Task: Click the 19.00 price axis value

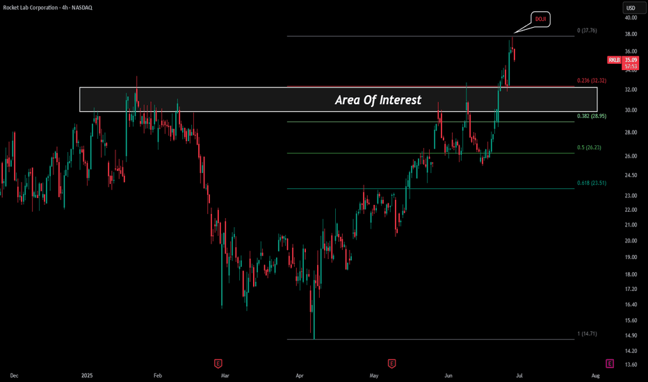Action: coord(631,257)
